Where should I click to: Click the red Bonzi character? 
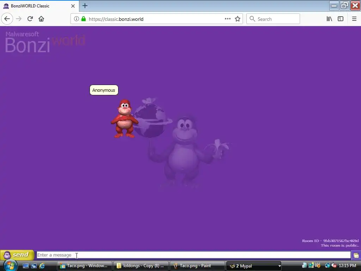(124, 119)
